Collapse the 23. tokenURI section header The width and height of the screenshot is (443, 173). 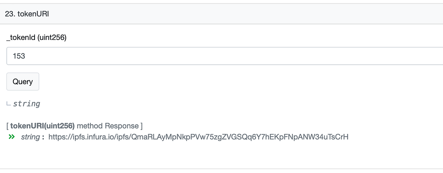click(221, 14)
